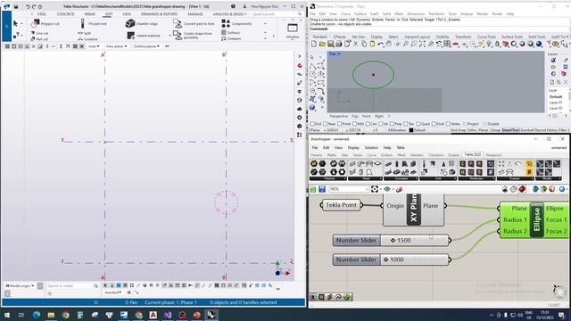Open Model origin dropdown in Tekla
This screenshot has width=571, height=321.
tap(20, 285)
